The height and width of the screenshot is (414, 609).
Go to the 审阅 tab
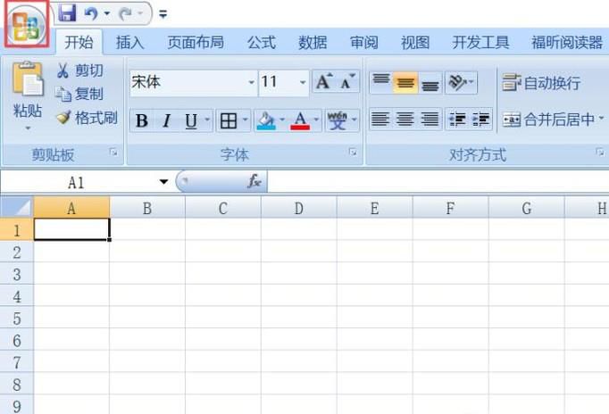click(364, 42)
